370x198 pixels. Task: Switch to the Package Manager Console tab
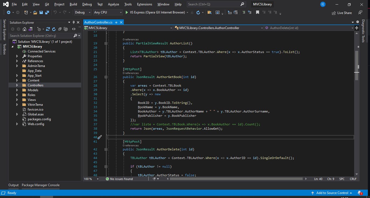[x=40, y=185]
